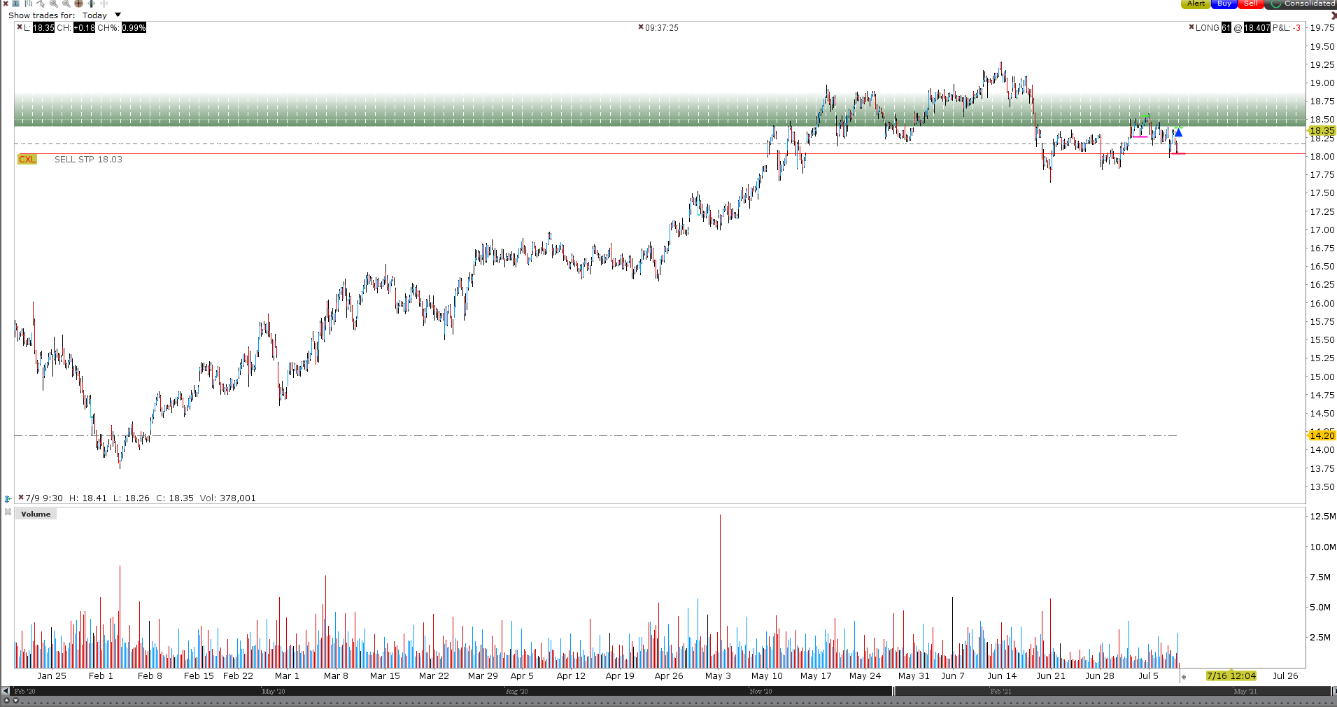Click the Vol: 378,001 readout
1337x707 pixels.
coord(227,498)
